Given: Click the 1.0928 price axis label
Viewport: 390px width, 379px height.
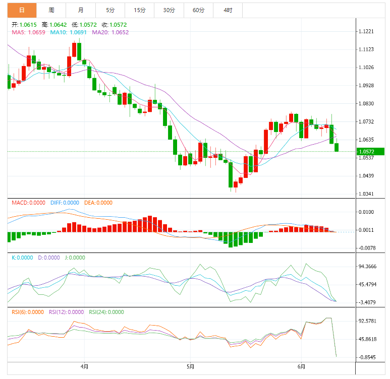Looking at the screenshot, I should tap(366, 86).
